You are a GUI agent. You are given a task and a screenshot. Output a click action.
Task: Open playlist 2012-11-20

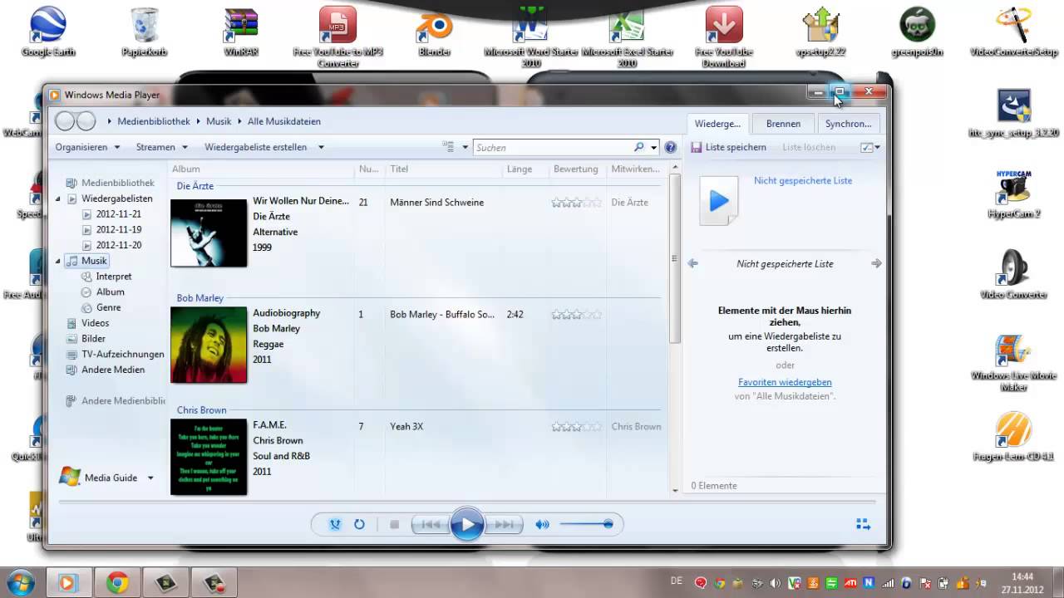point(118,245)
